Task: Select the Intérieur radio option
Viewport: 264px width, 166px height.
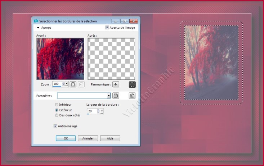Action: tap(57, 105)
